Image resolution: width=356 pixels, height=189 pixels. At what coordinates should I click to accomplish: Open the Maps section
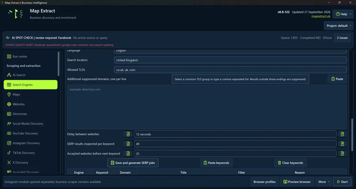(30, 94)
